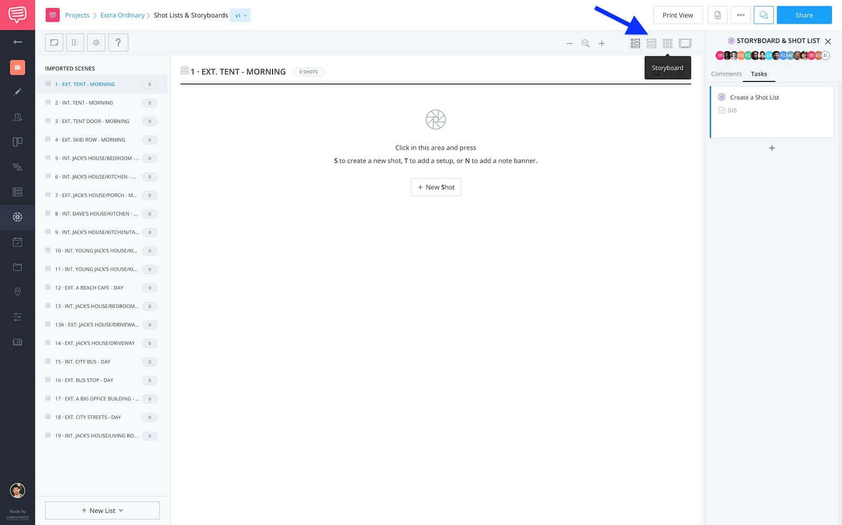Open the sliders settings icon in sidebar
Image resolution: width=842 pixels, height=525 pixels.
[17, 317]
